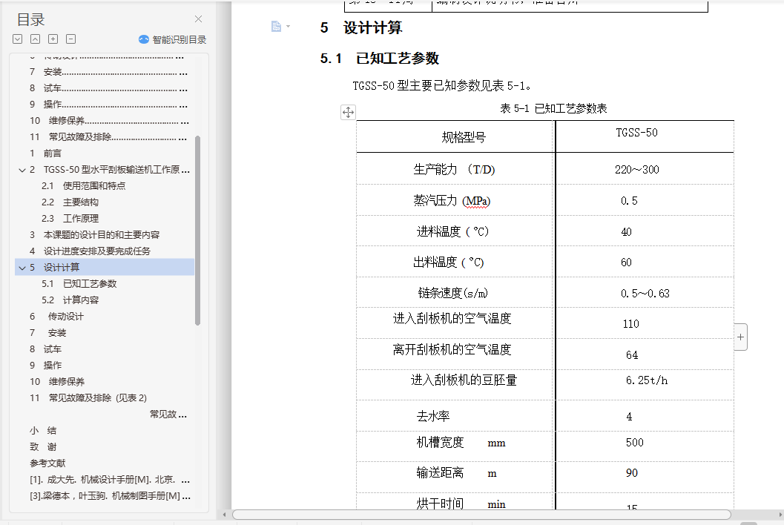
Task: Click table cell 链条速度(s/m)
Action: point(453,293)
